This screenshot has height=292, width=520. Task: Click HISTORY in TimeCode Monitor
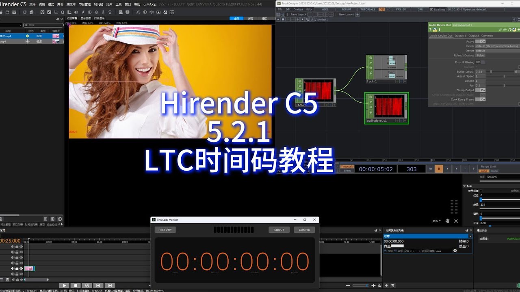(x=165, y=230)
